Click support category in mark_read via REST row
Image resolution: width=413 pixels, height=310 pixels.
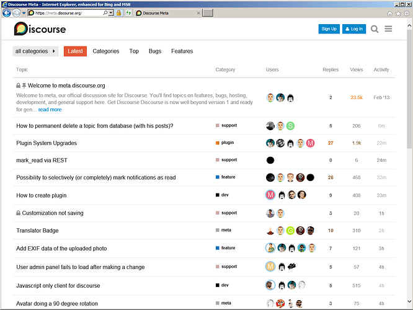point(226,160)
